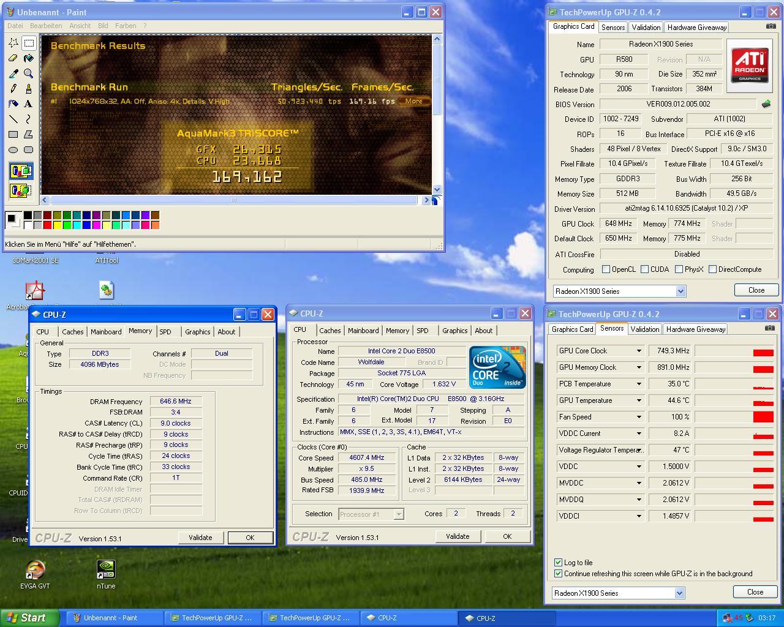This screenshot has height=627, width=784.
Task: Select the Rectangle shape tool in Paint
Action: pyautogui.click(x=13, y=135)
